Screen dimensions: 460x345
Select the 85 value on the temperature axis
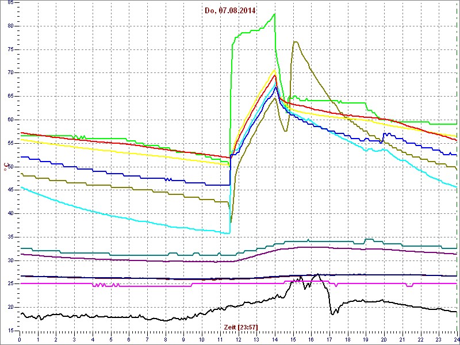pyautogui.click(x=9, y=3)
